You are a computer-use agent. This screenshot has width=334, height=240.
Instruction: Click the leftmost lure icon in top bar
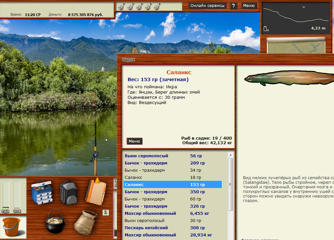(x=122, y=6)
